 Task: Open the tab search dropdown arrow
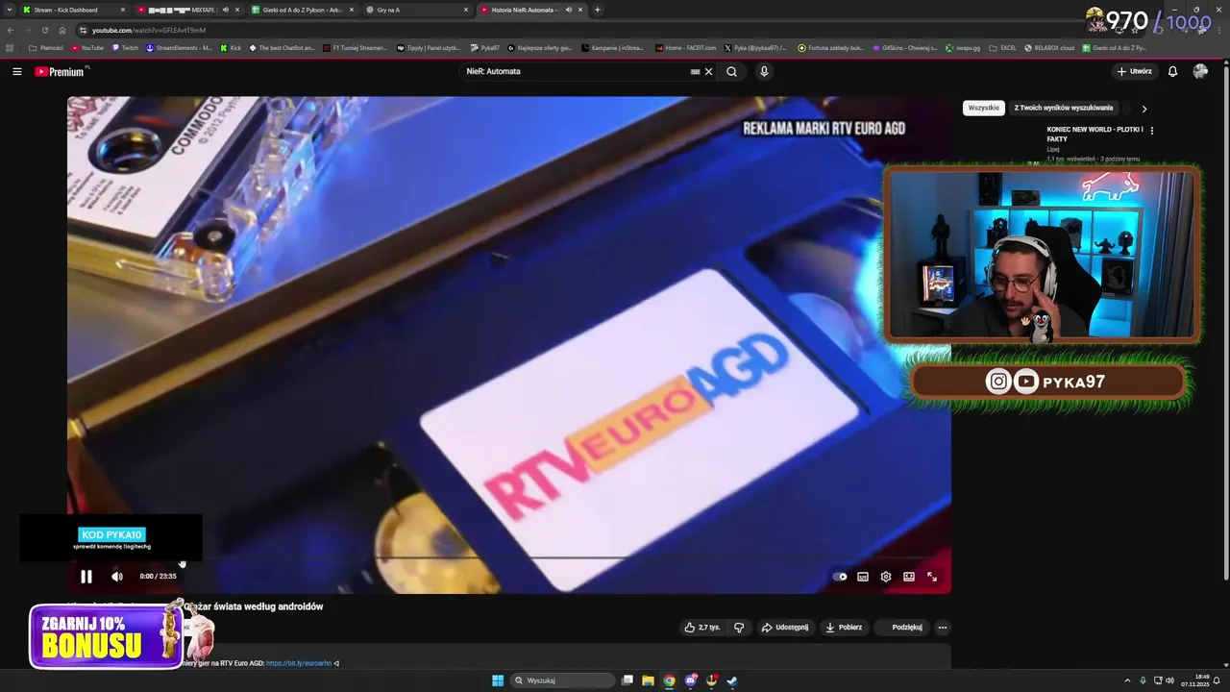pos(10,10)
